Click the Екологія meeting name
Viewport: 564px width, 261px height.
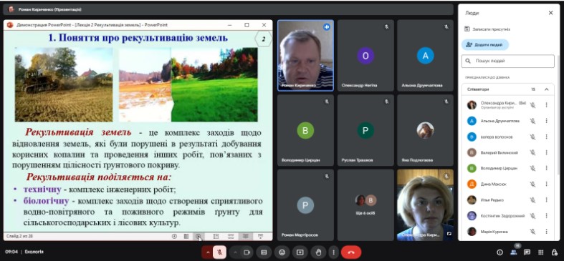[34, 252]
